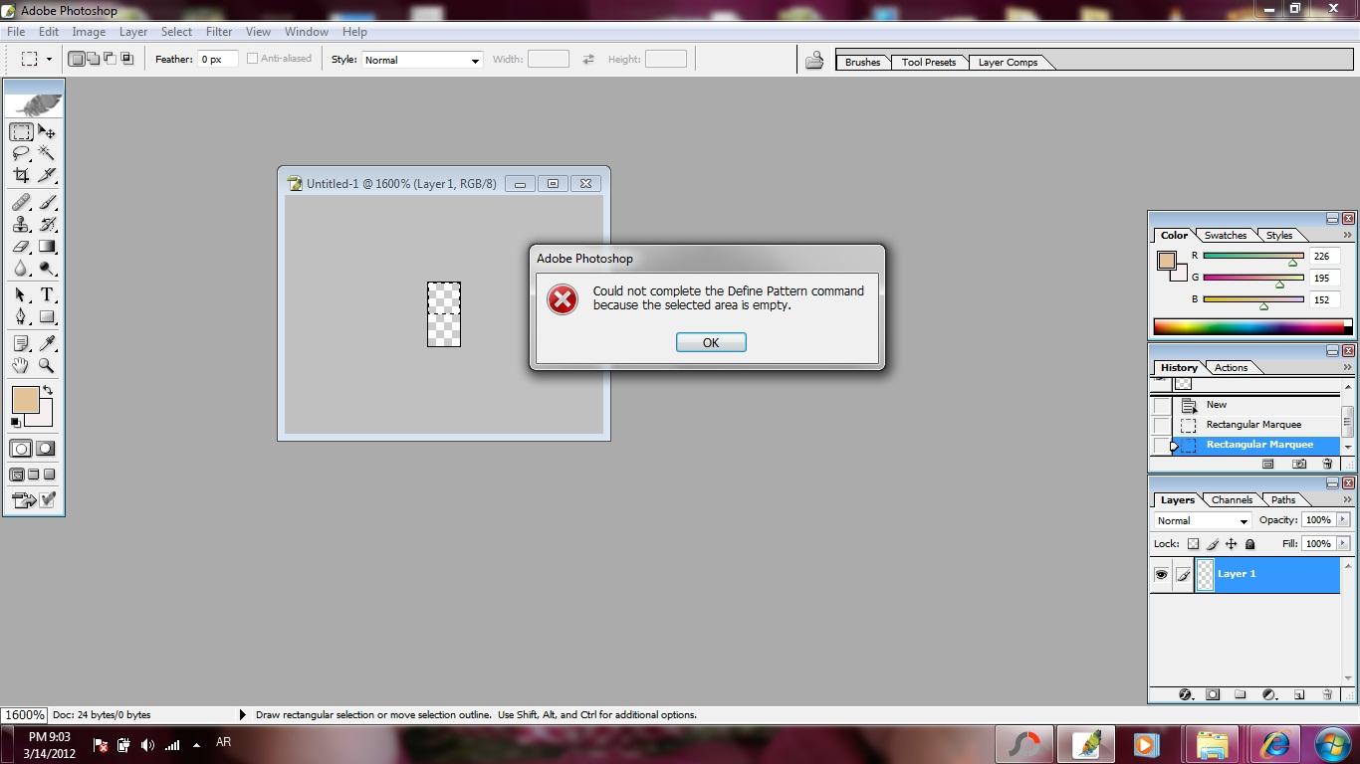Image resolution: width=1360 pixels, height=764 pixels.
Task: Select the Crop tool
Action: (x=21, y=175)
